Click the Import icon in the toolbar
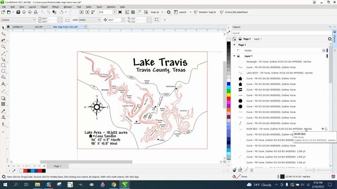 pyautogui.click(x=82, y=12)
